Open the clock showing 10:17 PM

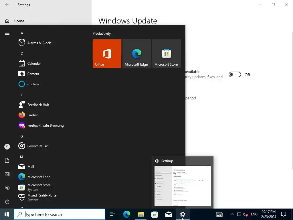(268, 214)
